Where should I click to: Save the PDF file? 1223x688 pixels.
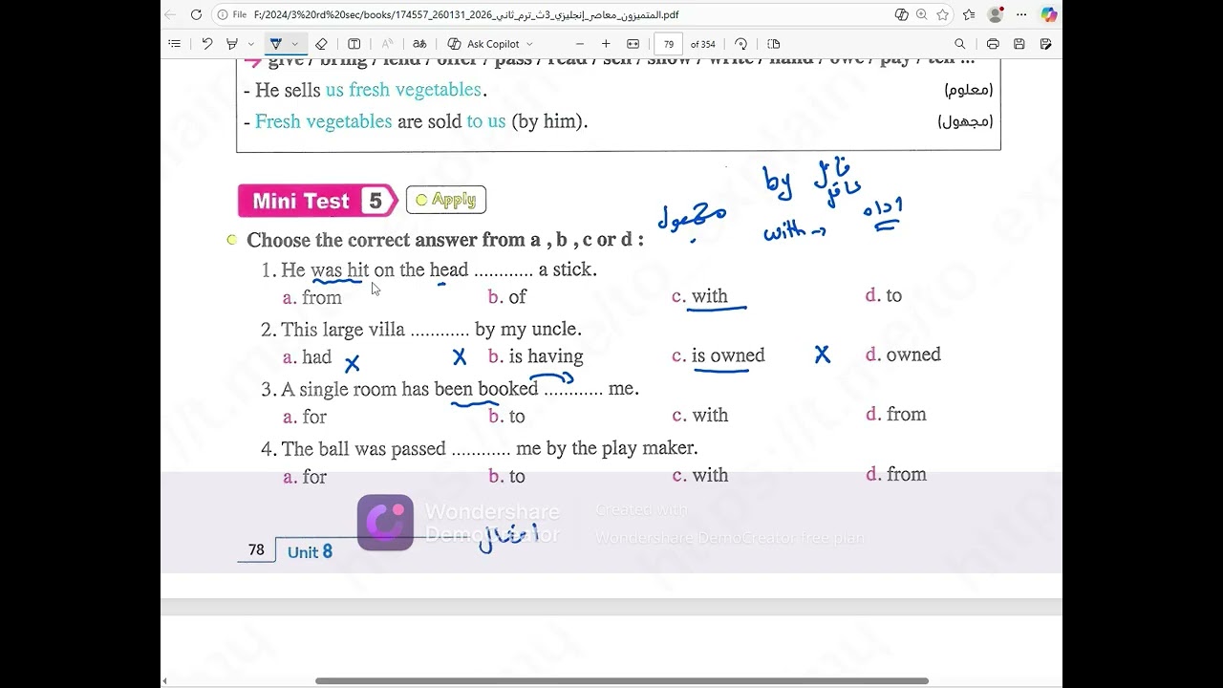coord(1019,44)
